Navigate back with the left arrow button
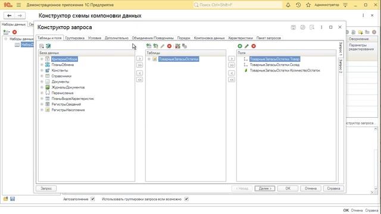The image size is (381, 214). pos(10,15)
